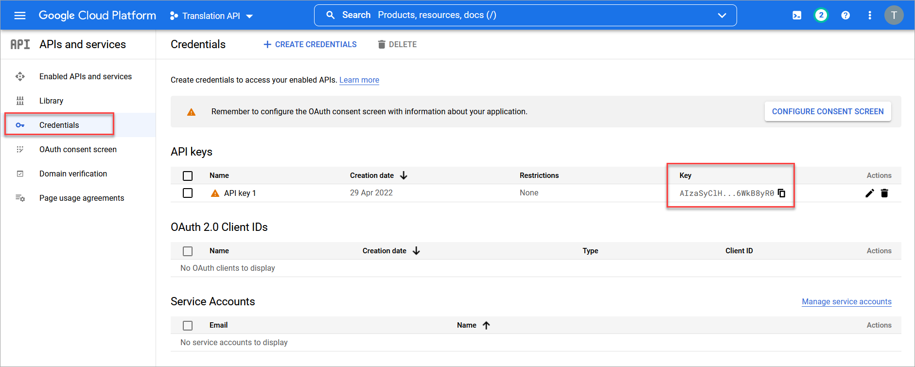
Task: Click the key value AIzaSyClH...6WkB8yR0
Action: tap(726, 193)
